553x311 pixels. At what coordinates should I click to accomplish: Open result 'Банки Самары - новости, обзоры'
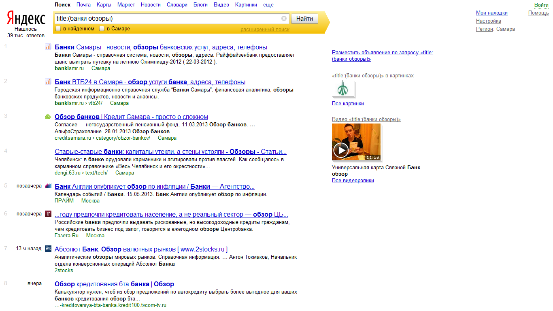click(161, 47)
